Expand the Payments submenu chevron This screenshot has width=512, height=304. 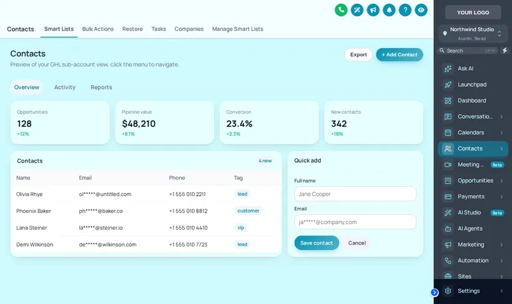point(501,196)
